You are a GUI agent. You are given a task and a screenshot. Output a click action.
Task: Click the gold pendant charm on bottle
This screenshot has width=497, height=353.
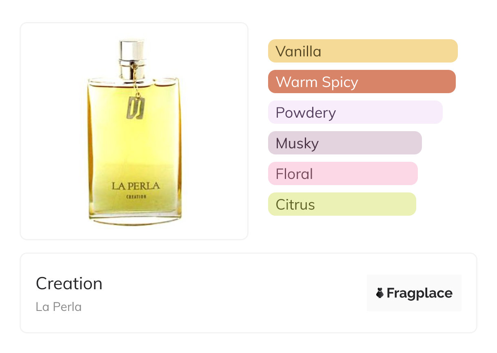135,108
